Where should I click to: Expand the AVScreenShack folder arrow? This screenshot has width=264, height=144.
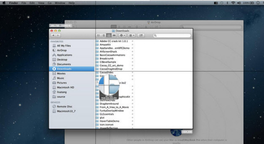[132, 51]
